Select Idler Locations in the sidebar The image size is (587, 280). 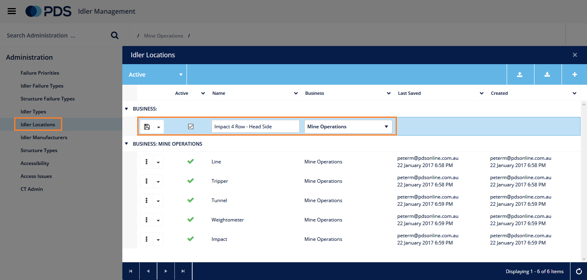tap(38, 125)
